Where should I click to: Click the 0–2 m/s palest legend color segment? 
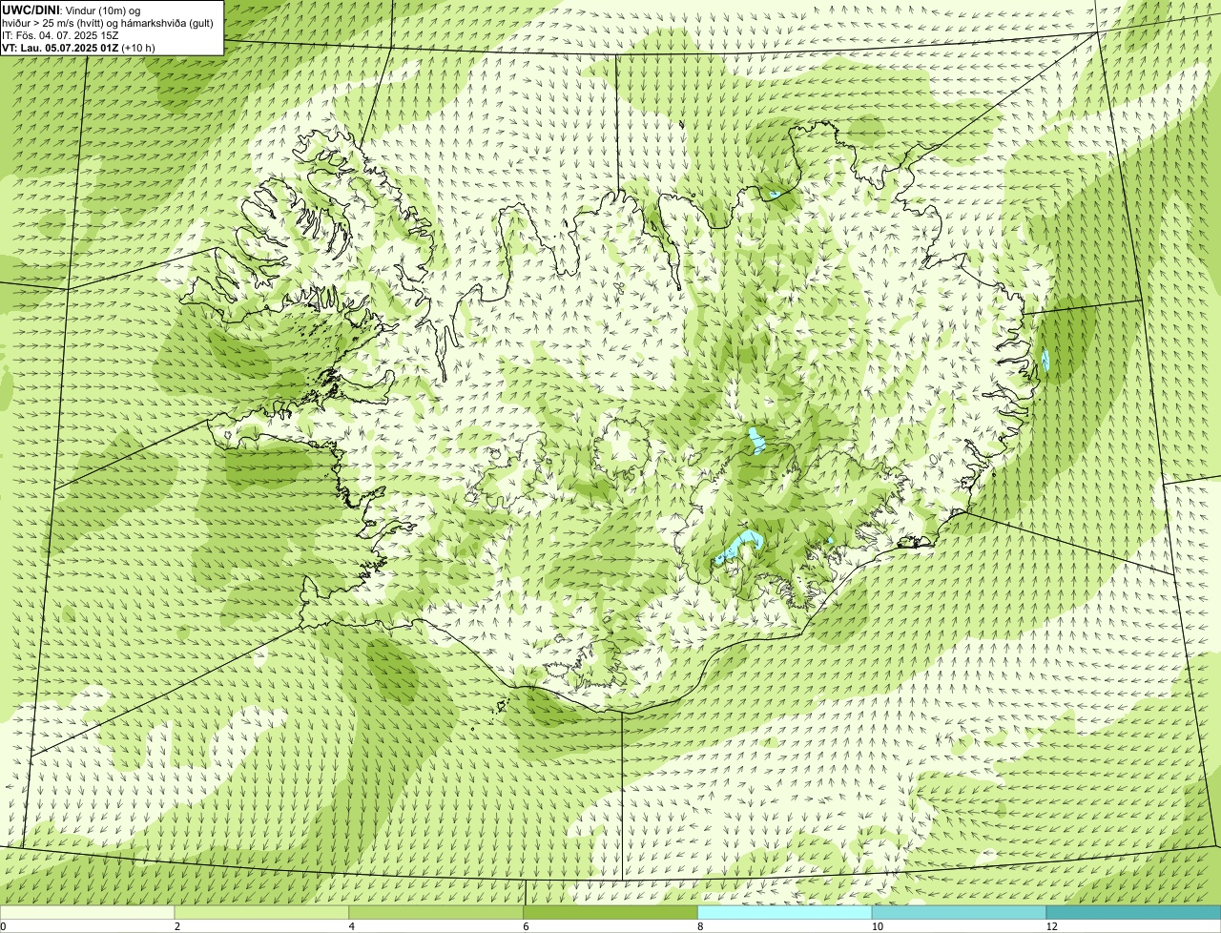pyautogui.click(x=88, y=912)
